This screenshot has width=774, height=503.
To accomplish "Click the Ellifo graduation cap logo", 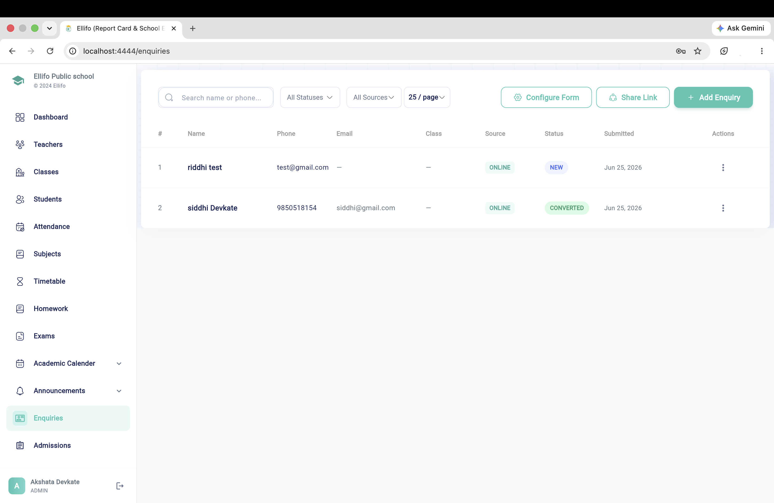I will 18,80.
